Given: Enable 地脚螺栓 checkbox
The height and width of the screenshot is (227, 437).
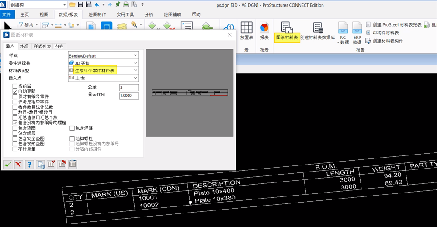Looking at the screenshot, I should pos(72,138).
